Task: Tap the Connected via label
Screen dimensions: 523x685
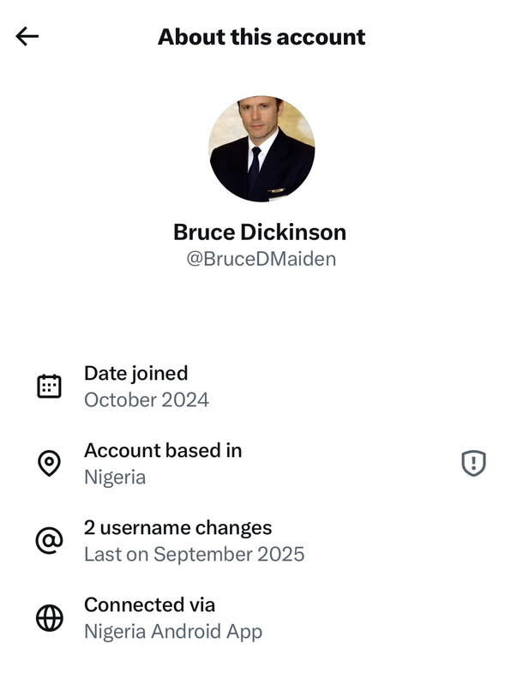Action: [149, 604]
